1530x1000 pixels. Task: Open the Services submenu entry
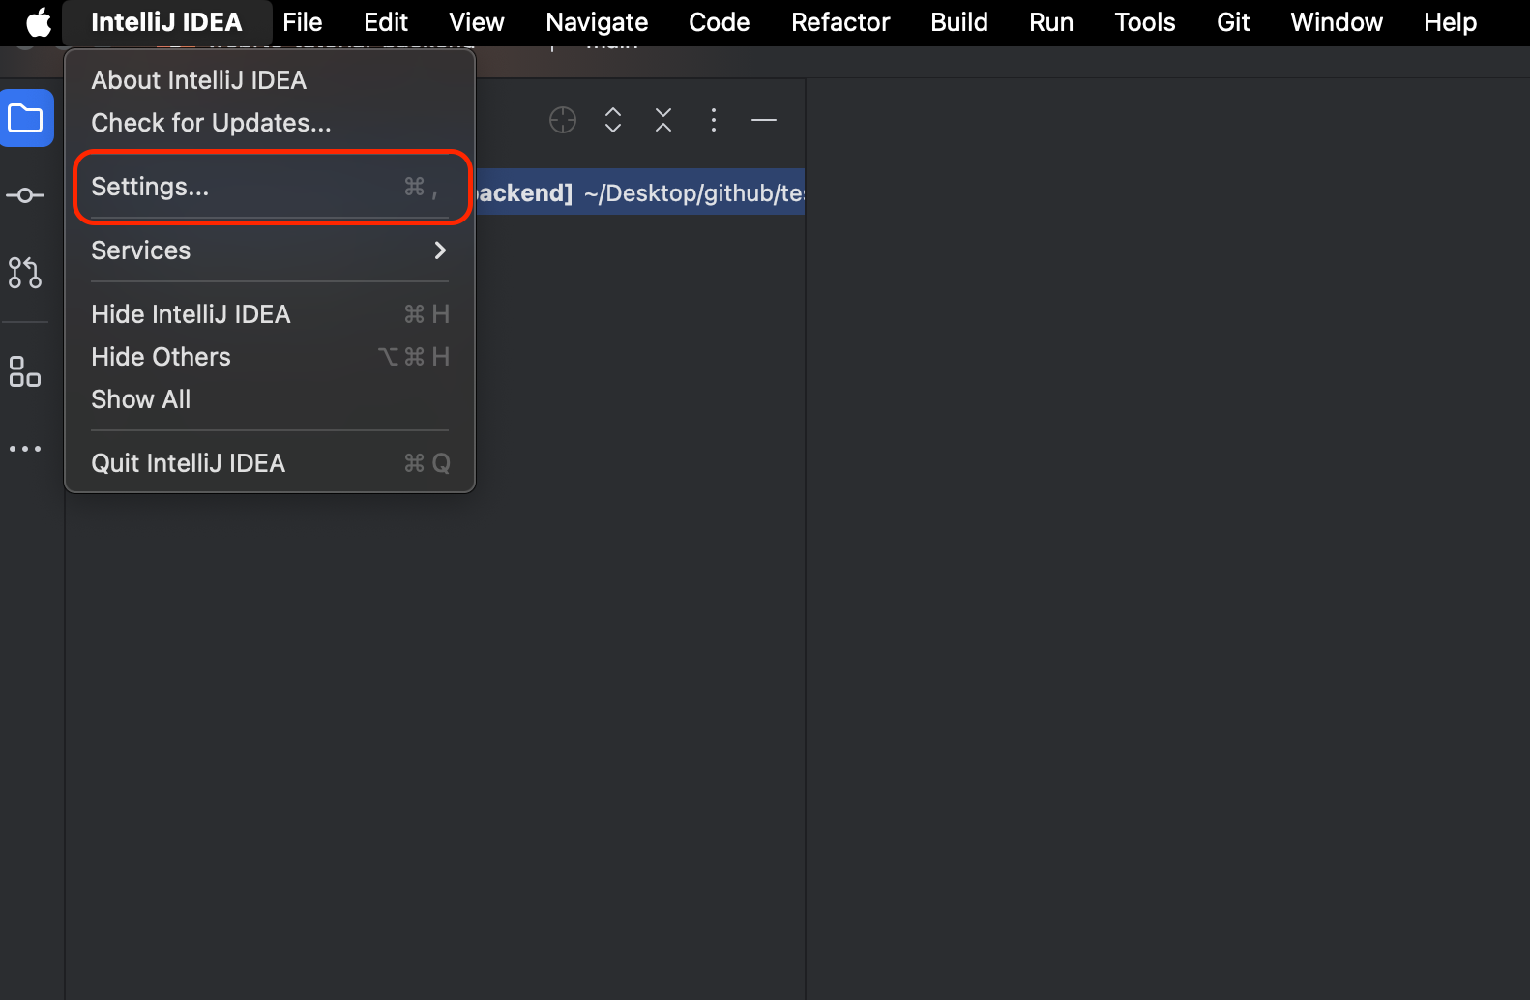[x=270, y=250]
